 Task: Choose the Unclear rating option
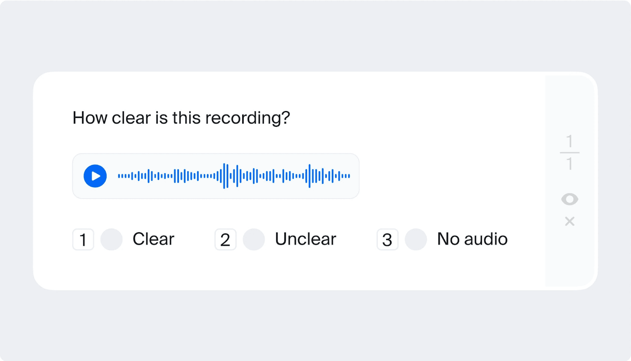point(254,239)
